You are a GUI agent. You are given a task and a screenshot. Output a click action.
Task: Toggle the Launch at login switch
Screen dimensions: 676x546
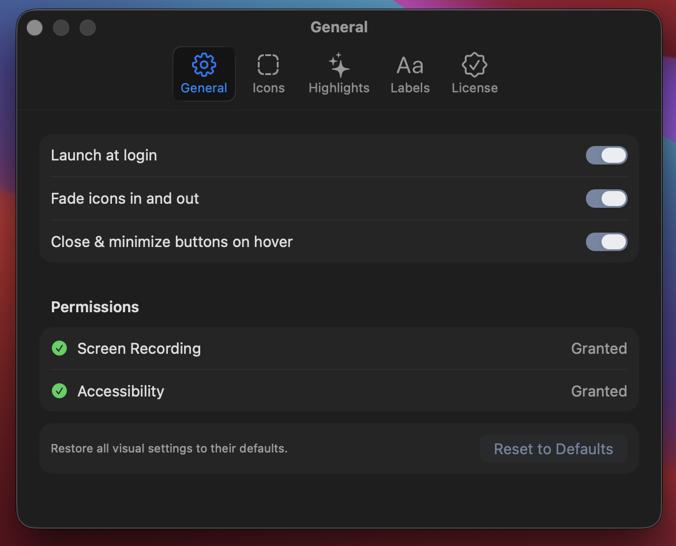tap(606, 155)
